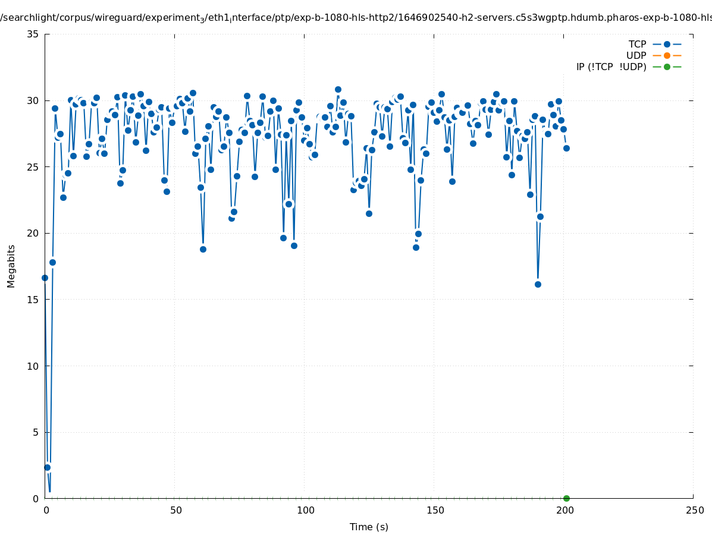The image size is (712, 535).
Task: Click the file path title at top
Action: (356, 18)
